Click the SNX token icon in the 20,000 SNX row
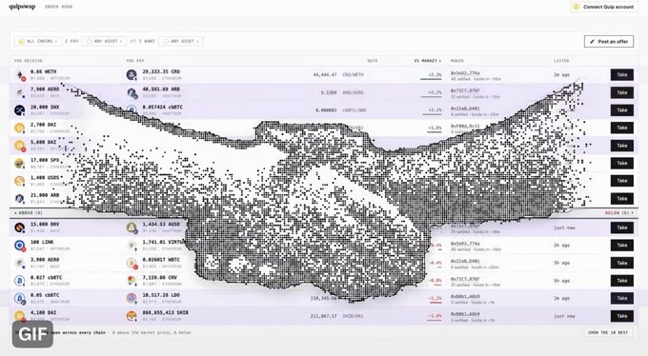The width and height of the screenshot is (648, 356). (x=19, y=110)
